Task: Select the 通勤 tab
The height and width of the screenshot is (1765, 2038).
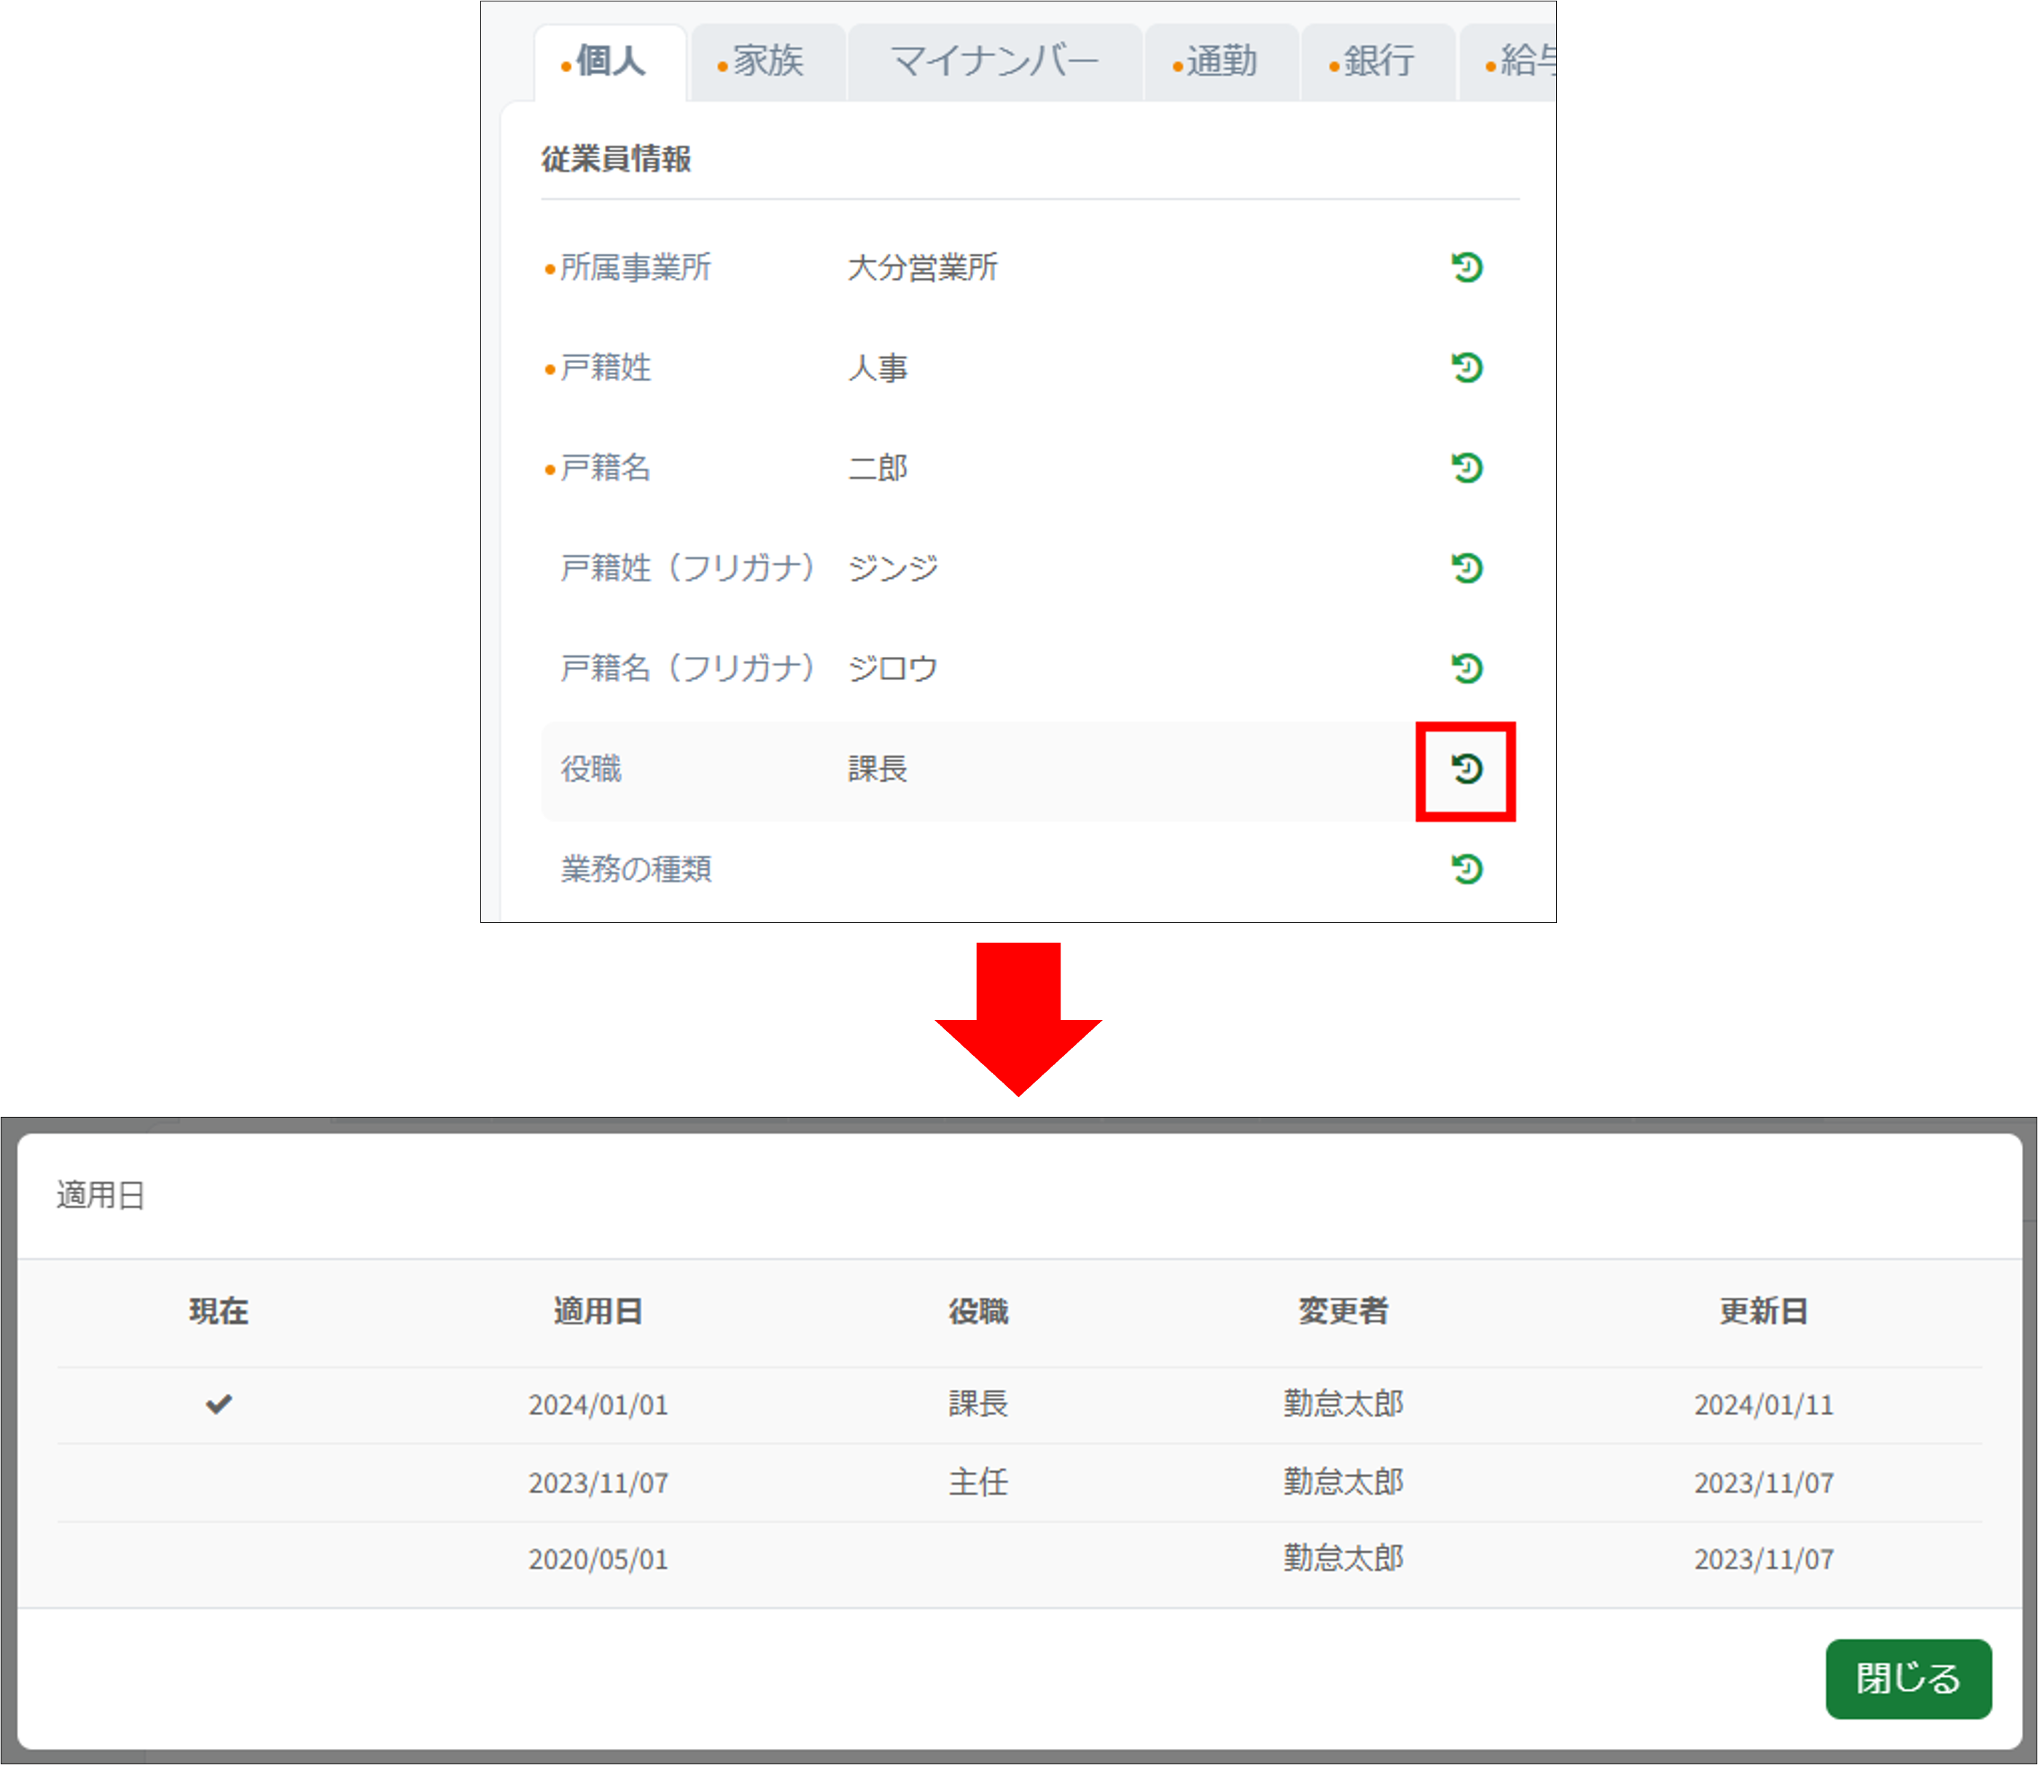Action: pyautogui.click(x=1221, y=62)
